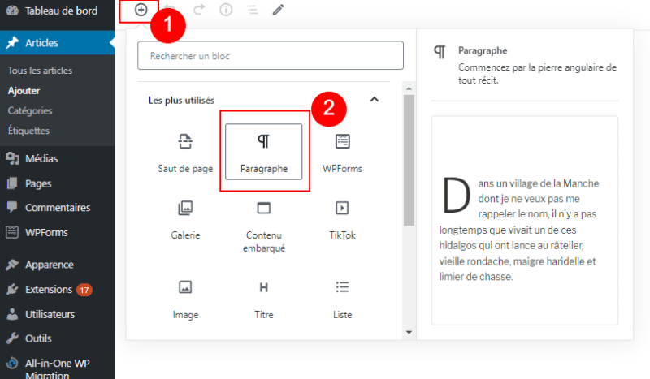Select the Paragraphe block
This screenshot has width=650, height=379.
click(264, 152)
